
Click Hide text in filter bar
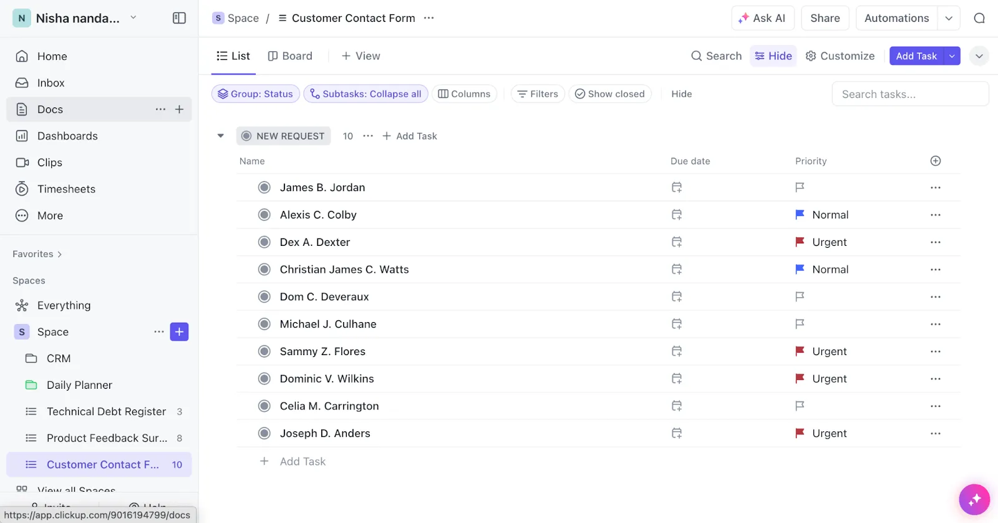pyautogui.click(x=682, y=94)
